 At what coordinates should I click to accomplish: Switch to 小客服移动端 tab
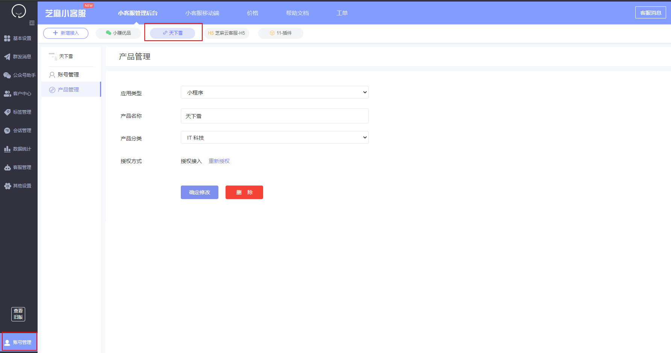pos(202,13)
